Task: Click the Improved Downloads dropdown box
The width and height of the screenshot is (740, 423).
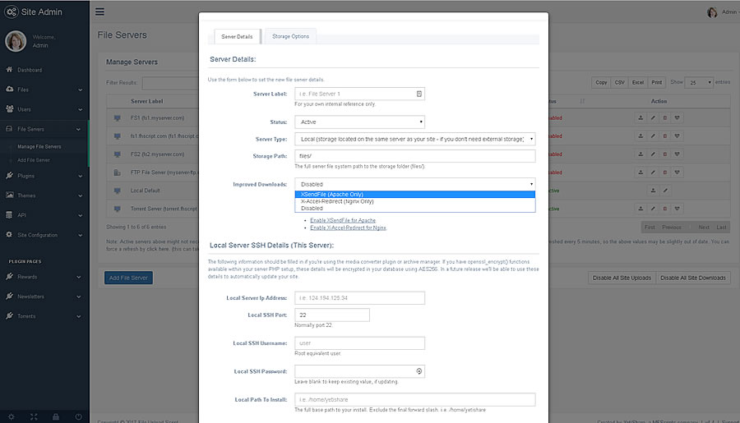Action: click(x=415, y=184)
